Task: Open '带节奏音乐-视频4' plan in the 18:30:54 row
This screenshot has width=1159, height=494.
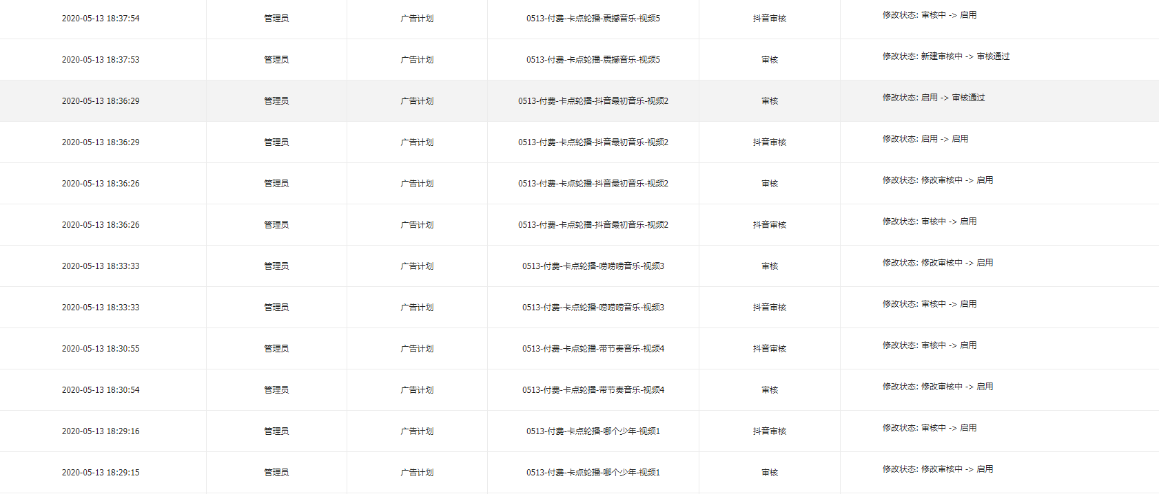Action: (593, 390)
